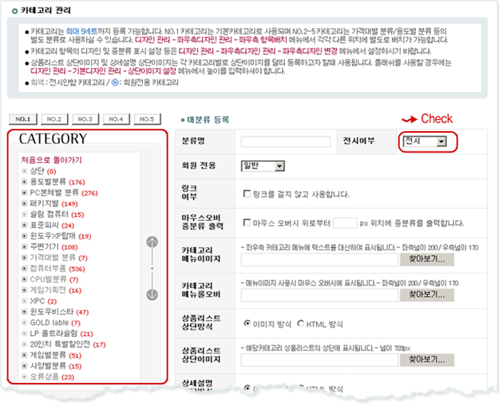
Task: Toggle the 마우스 오버시 중분류 출력 checkbox
Action: [247, 222]
